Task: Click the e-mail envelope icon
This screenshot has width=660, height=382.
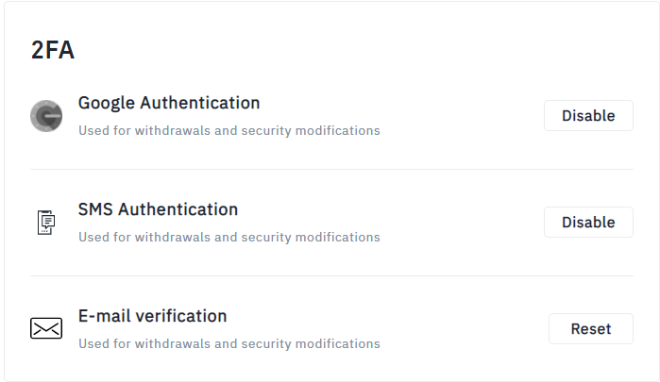Action: [x=46, y=328]
